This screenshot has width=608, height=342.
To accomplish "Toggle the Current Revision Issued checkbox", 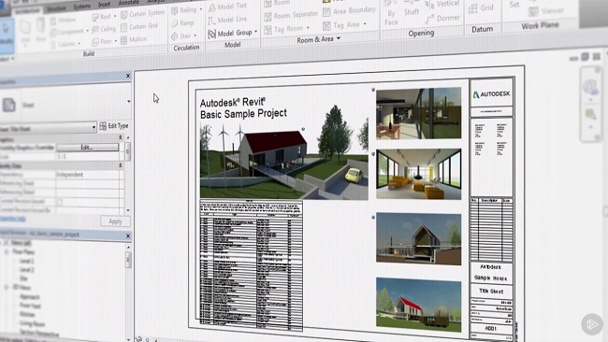I will tap(59, 202).
